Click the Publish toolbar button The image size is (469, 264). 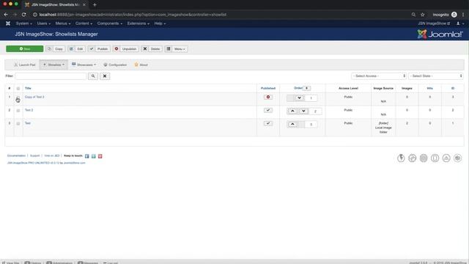pyautogui.click(x=99, y=49)
